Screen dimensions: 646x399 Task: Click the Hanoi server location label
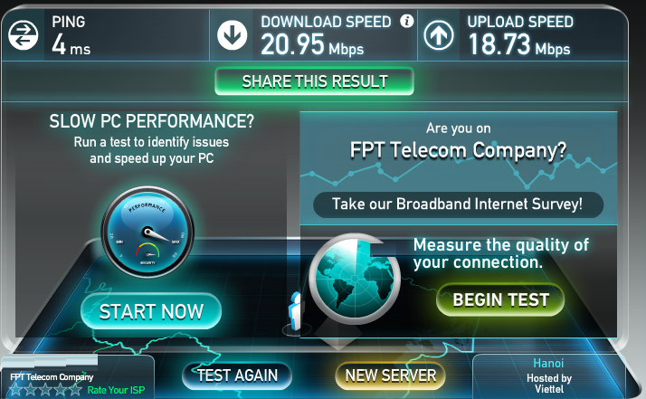548,363
